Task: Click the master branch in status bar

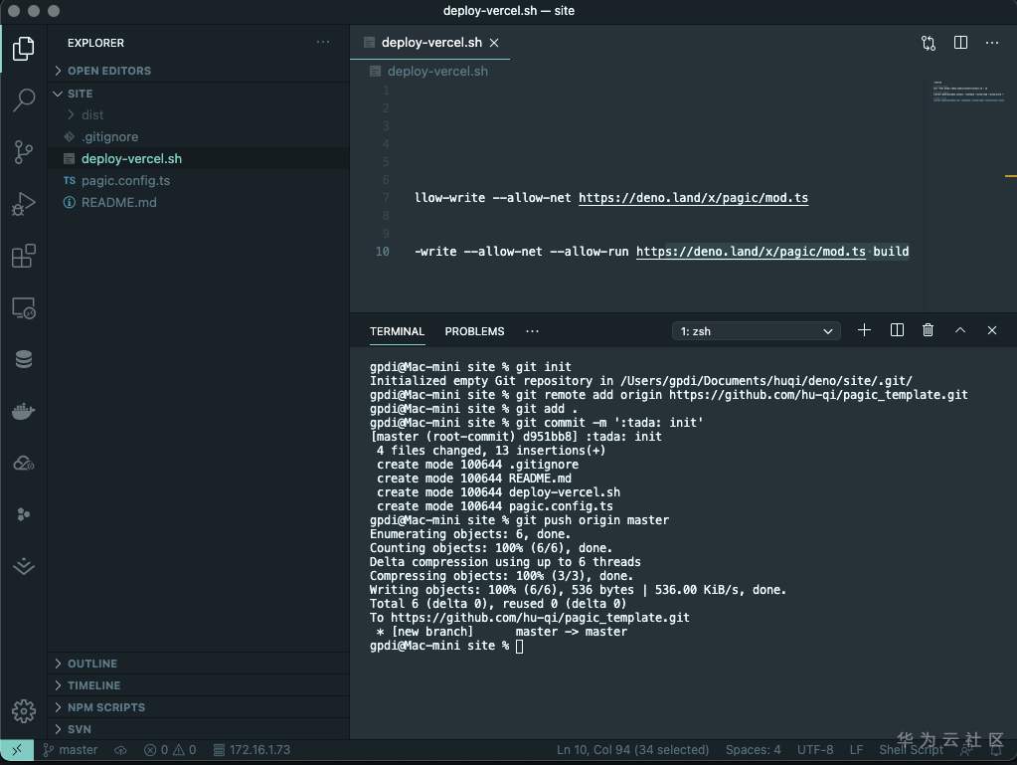Action: [x=70, y=749]
